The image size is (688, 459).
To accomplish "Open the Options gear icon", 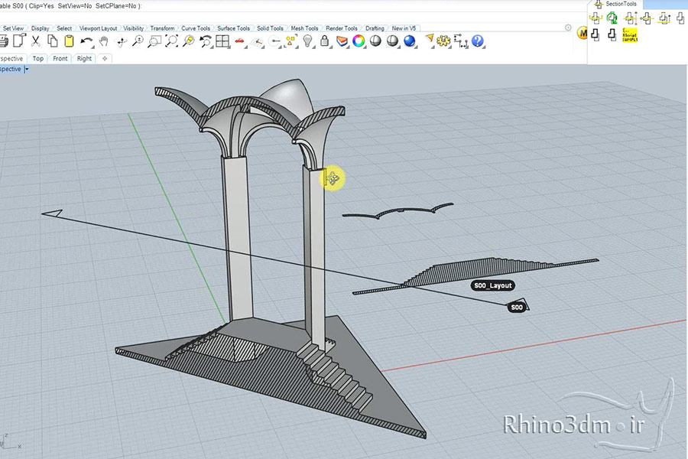I will coord(443,41).
